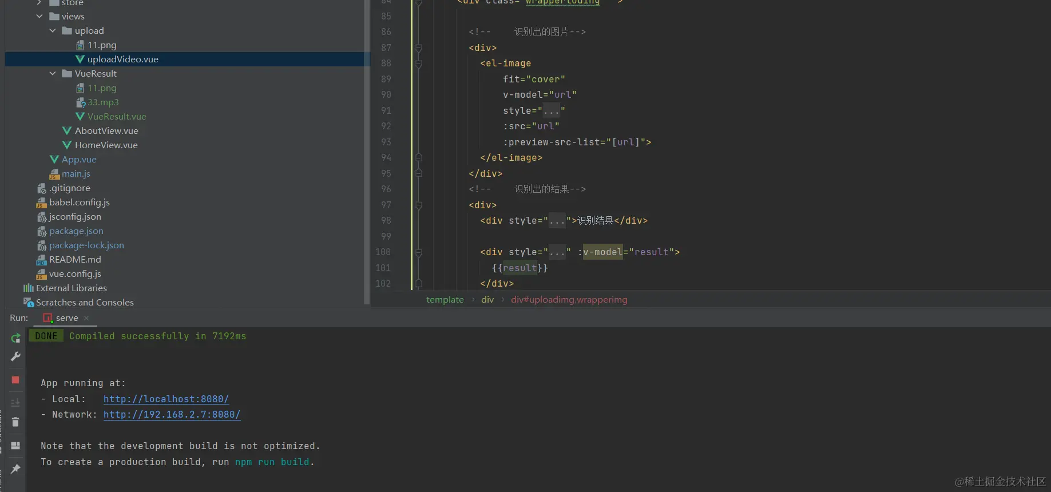Click the External Libraries icon
1051x492 pixels.
(x=29, y=288)
